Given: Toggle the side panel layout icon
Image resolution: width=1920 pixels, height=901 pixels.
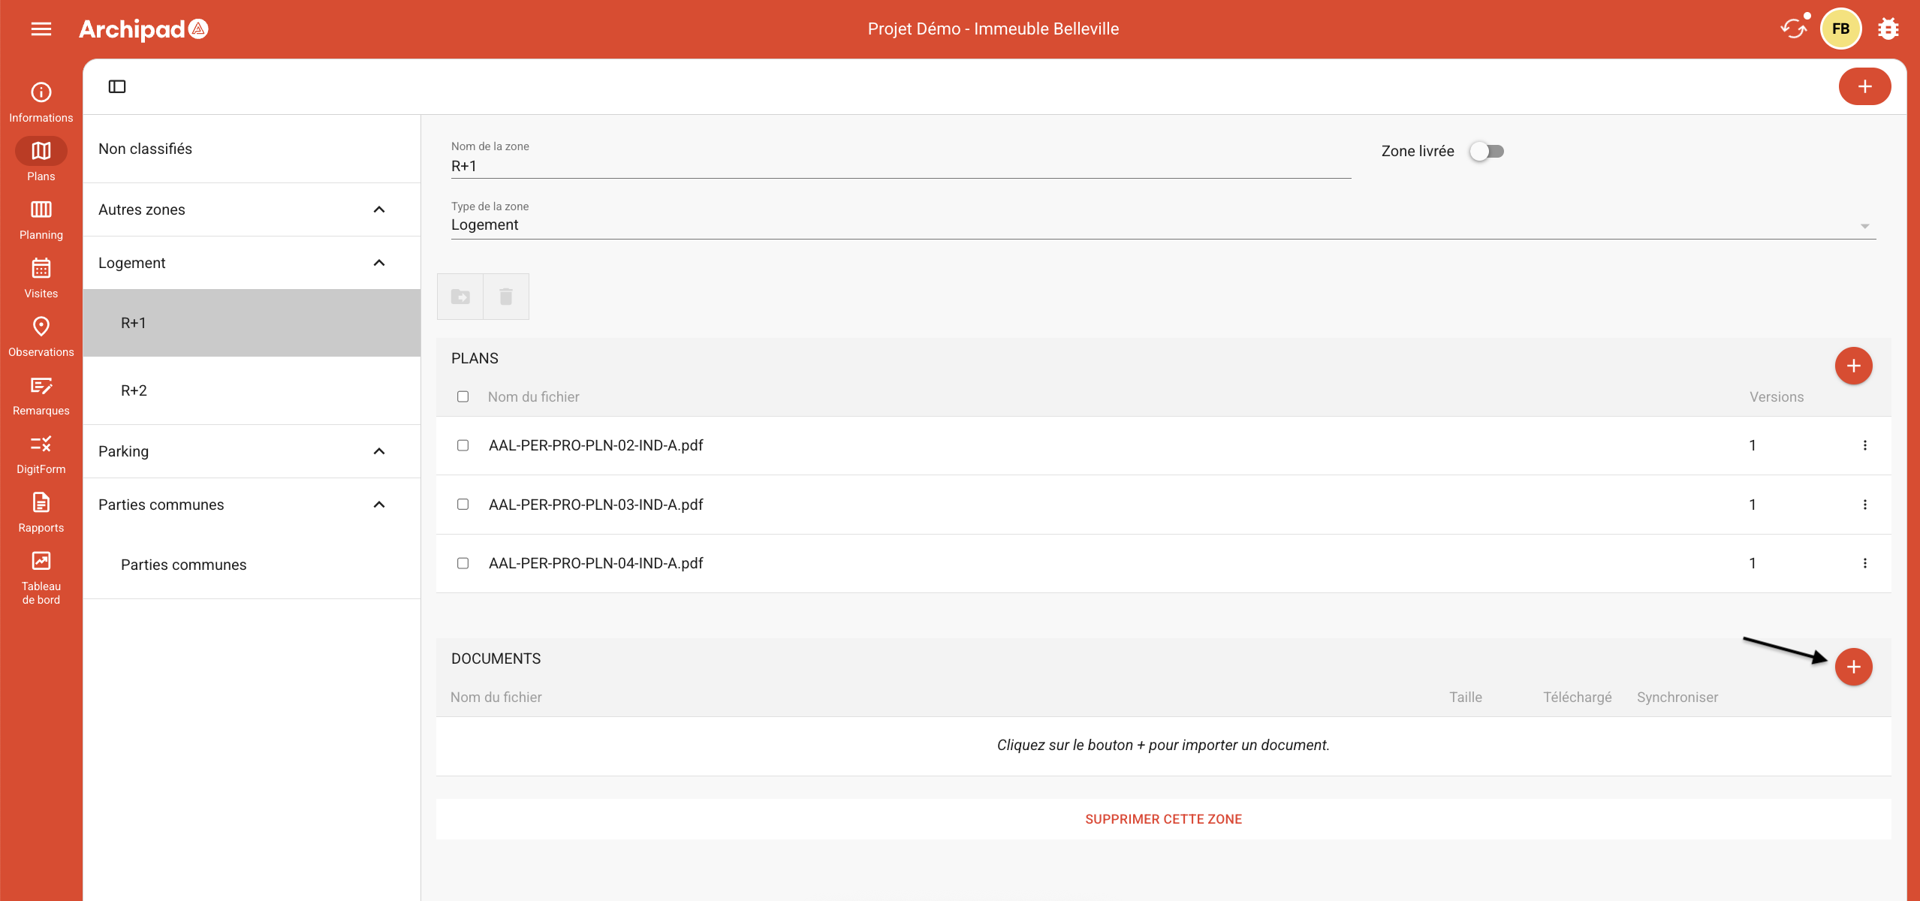Looking at the screenshot, I should coord(117,86).
